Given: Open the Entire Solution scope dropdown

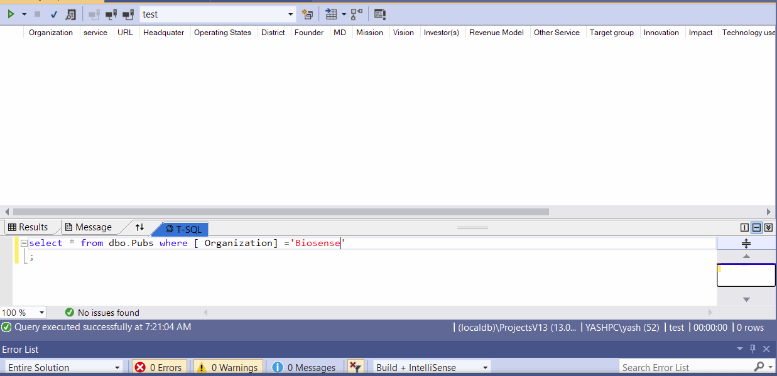Looking at the screenshot, I should (117, 367).
